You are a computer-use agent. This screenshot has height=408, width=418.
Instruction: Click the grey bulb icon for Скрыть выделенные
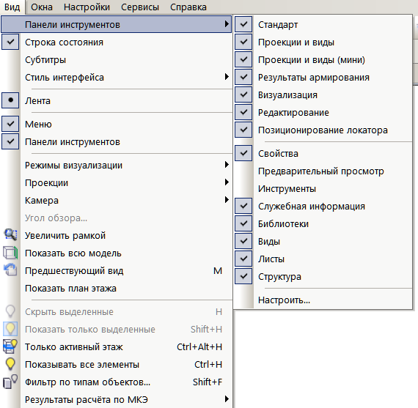coord(10,311)
